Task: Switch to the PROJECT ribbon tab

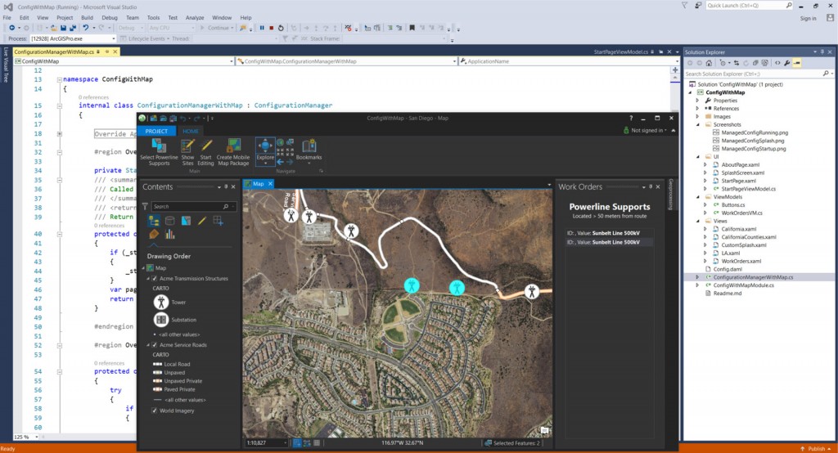Action: (156, 131)
